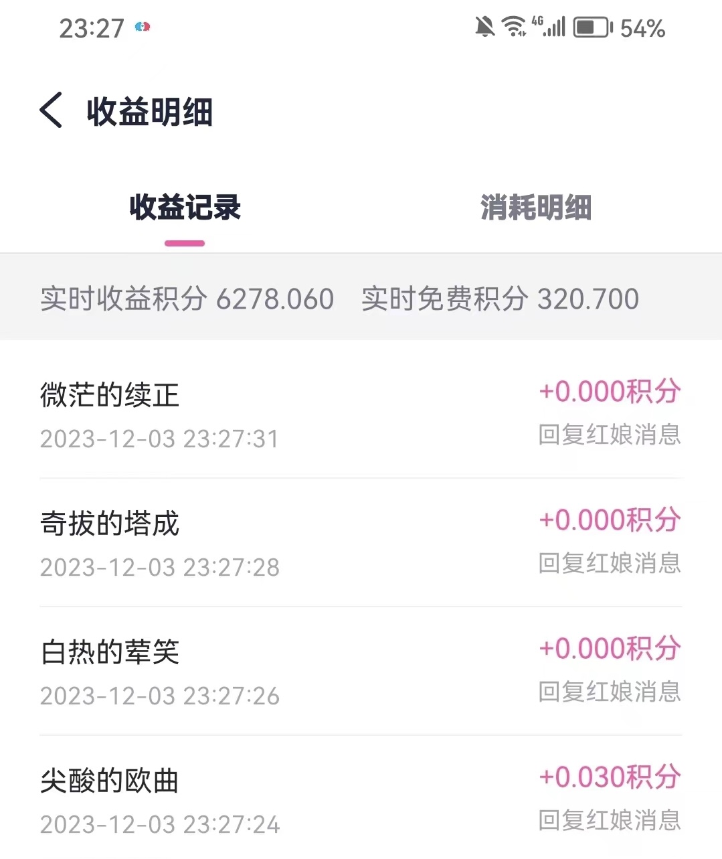
Task: Open the 微茫的续正 record entry
Action: [x=361, y=414]
